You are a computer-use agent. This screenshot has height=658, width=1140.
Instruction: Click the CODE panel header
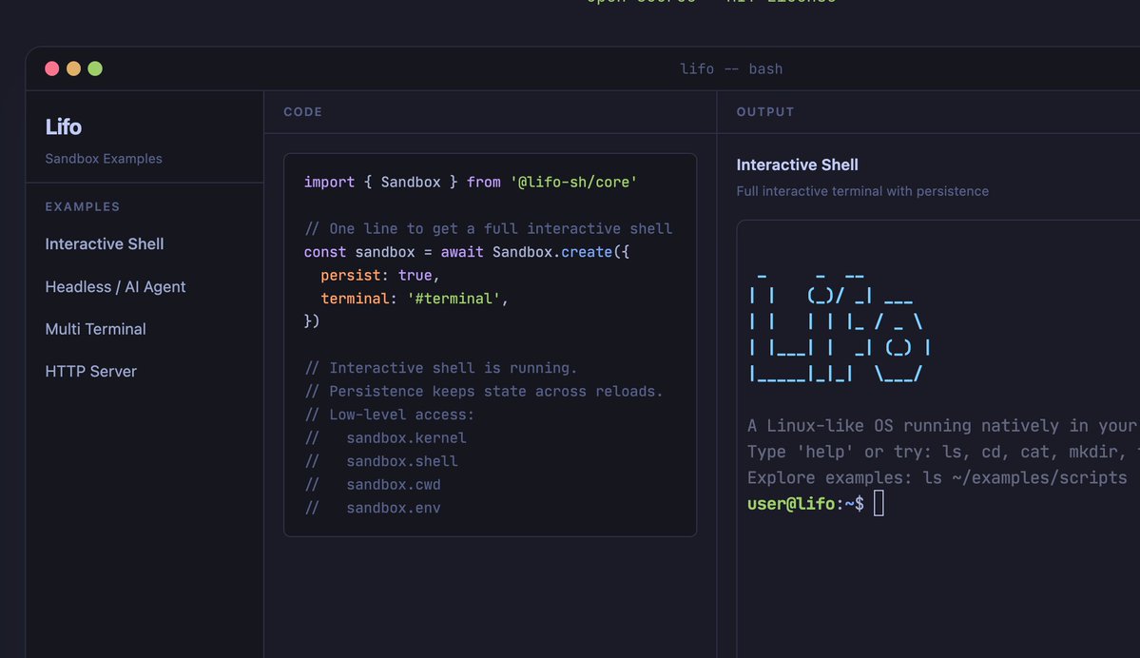coord(302,112)
